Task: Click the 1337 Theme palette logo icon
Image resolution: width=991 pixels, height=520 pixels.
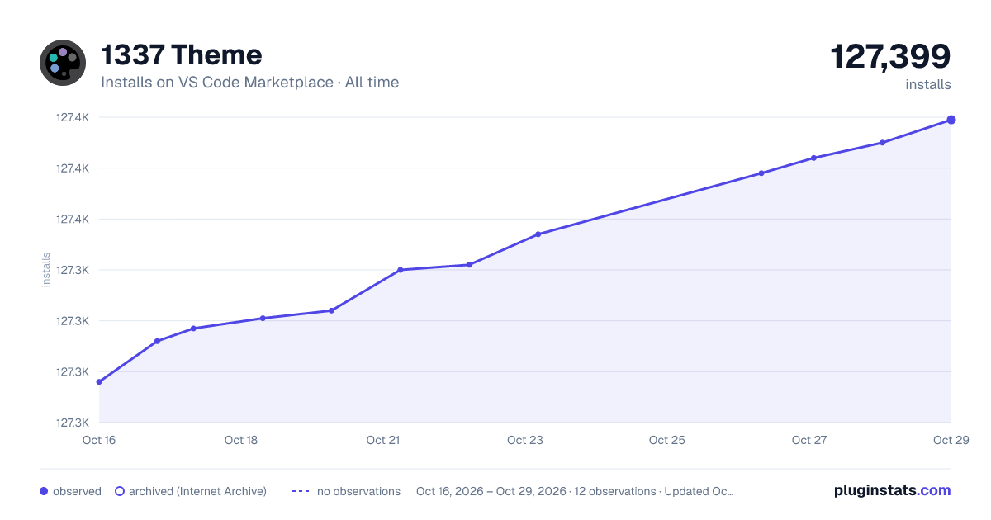Action: click(x=63, y=63)
